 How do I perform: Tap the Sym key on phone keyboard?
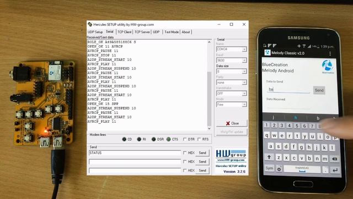tap(269, 168)
